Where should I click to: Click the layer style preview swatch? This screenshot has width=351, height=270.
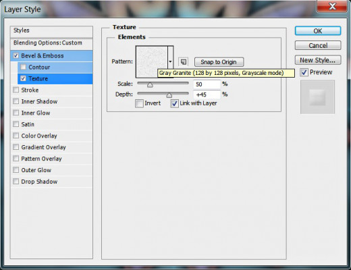317,97
